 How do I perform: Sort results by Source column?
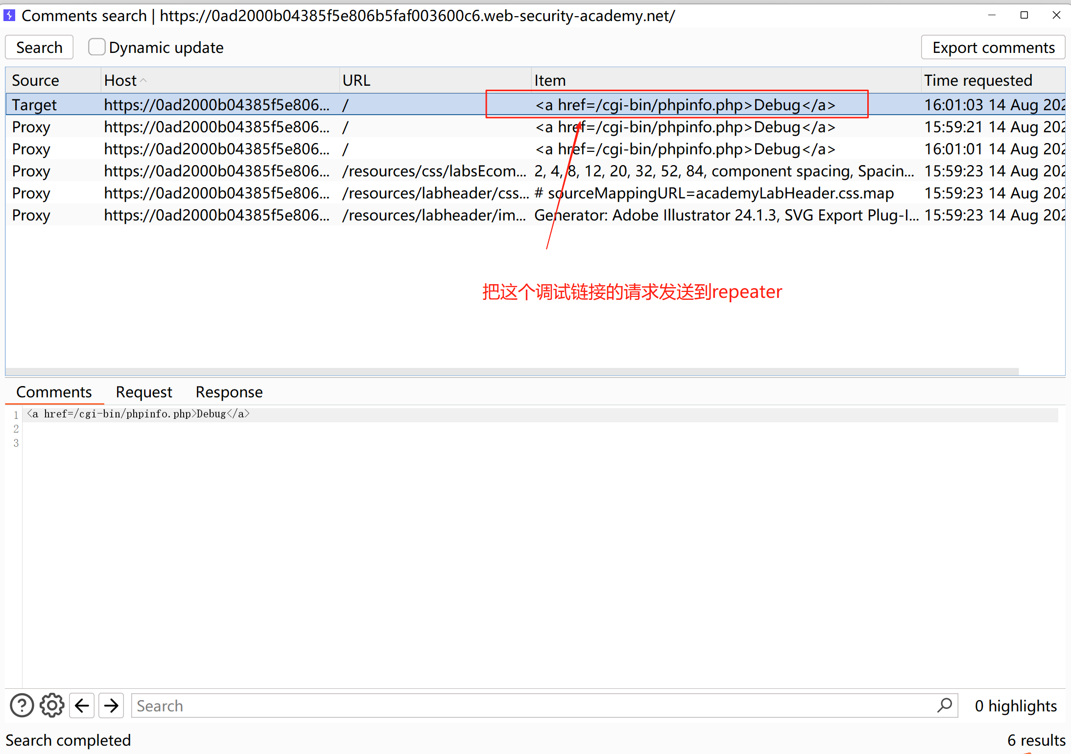click(x=35, y=80)
